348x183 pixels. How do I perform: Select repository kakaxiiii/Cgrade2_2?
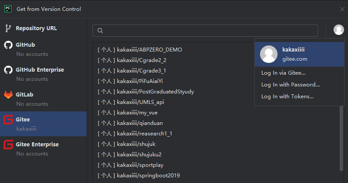tap(132, 60)
